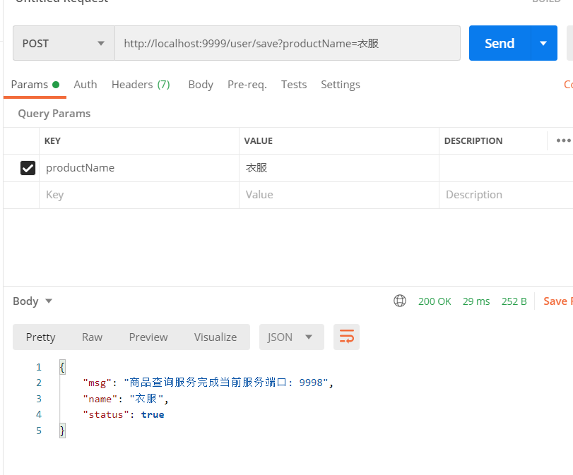Click the empty Key placeholder field
This screenshot has height=475, width=573.
click(x=139, y=195)
